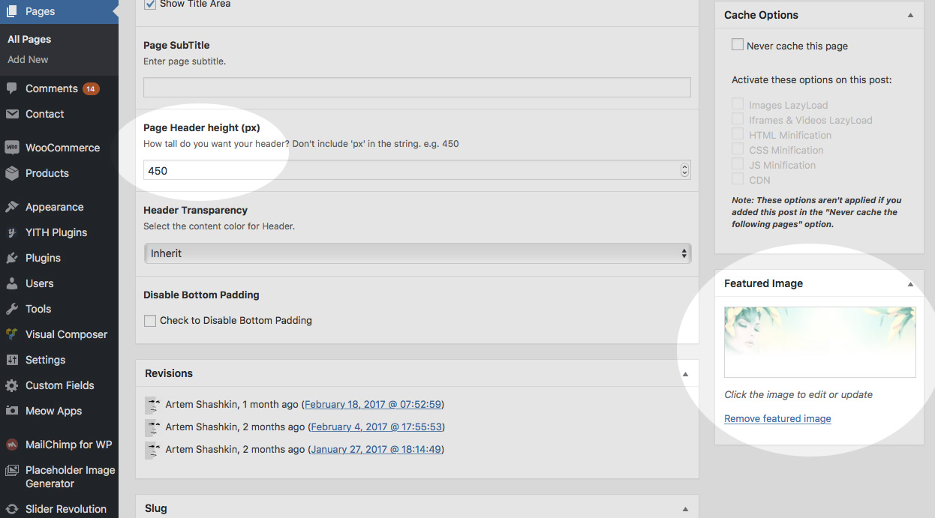Click the Slider Revolution refresh icon
Screen dimensions: 935x518
11,509
